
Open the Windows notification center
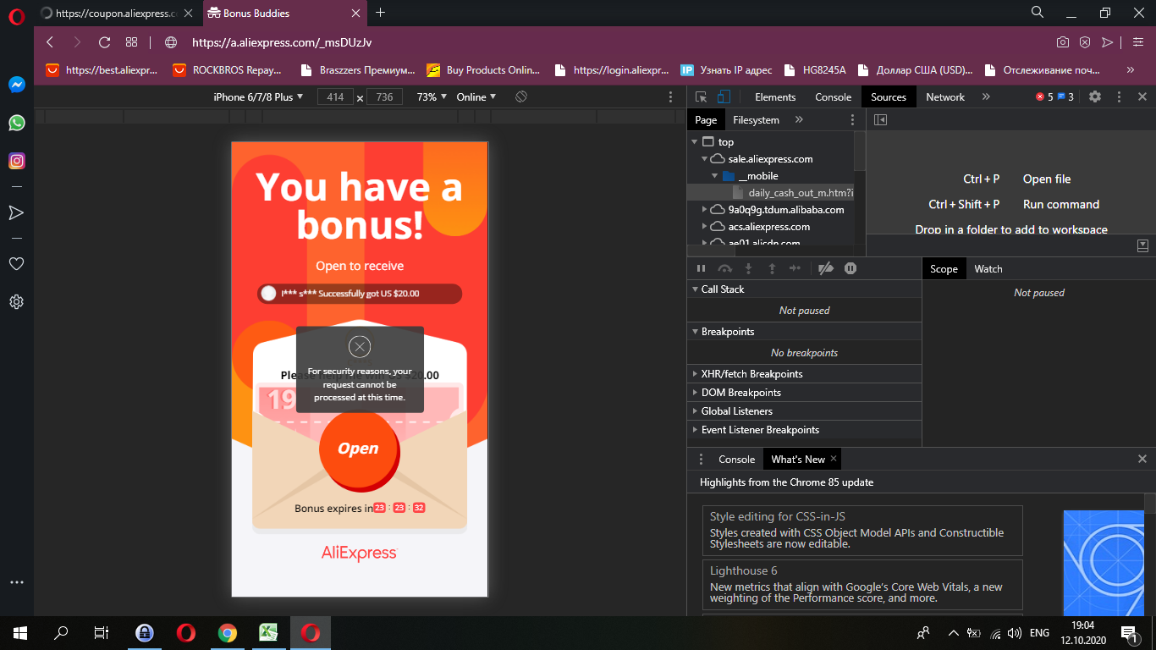tap(1129, 632)
